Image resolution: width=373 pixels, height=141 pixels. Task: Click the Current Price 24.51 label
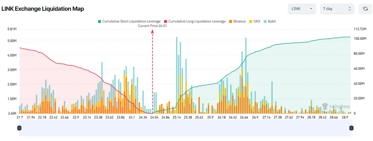[x=152, y=26]
